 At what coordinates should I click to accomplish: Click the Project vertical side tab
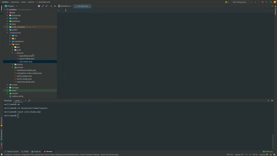pyautogui.click(x=1, y=9)
